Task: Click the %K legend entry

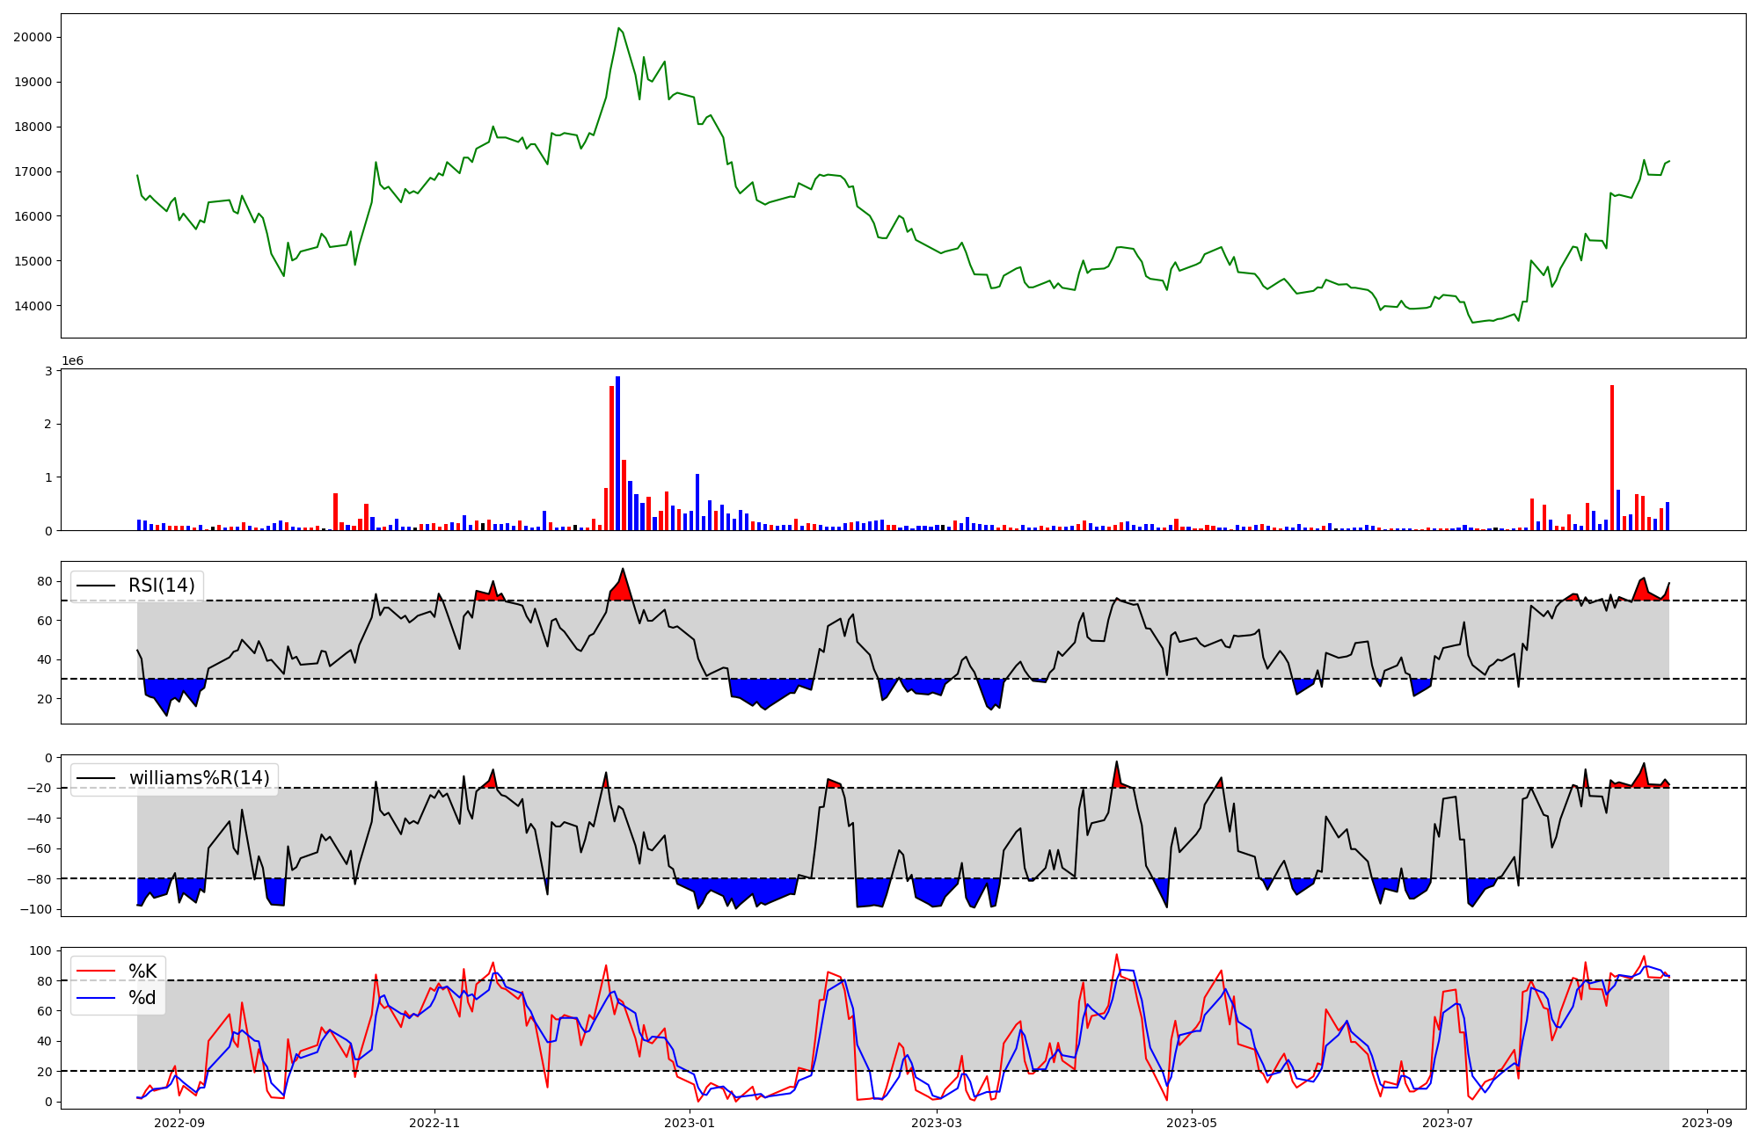Action: (142, 971)
